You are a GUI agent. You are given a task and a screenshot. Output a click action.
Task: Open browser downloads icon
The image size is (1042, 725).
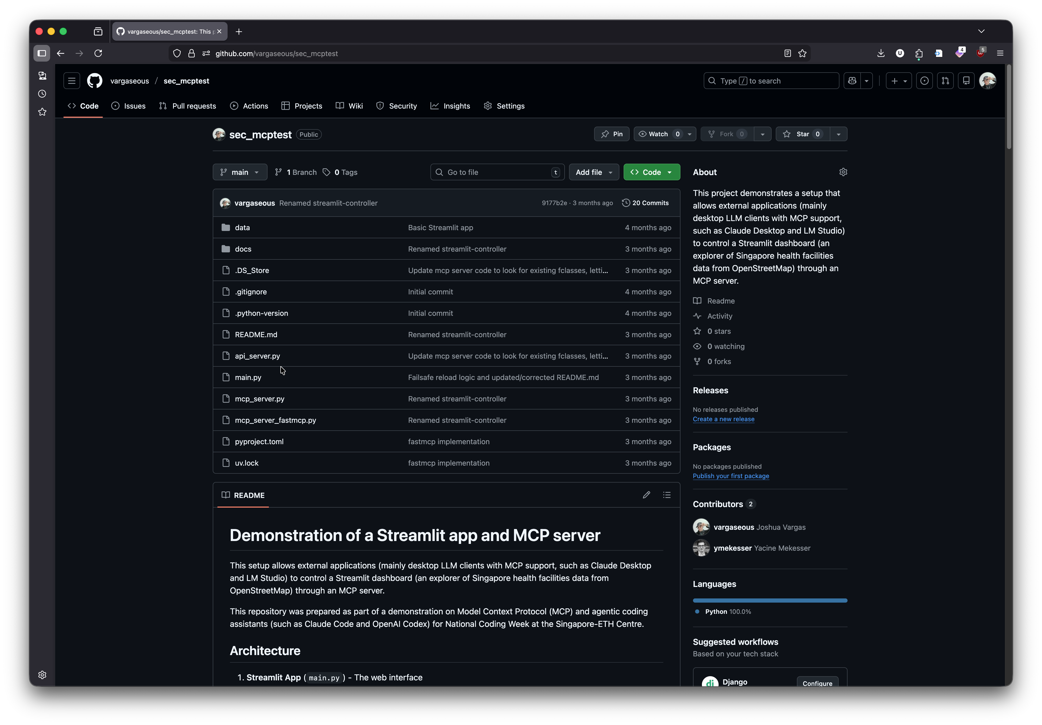tap(881, 54)
